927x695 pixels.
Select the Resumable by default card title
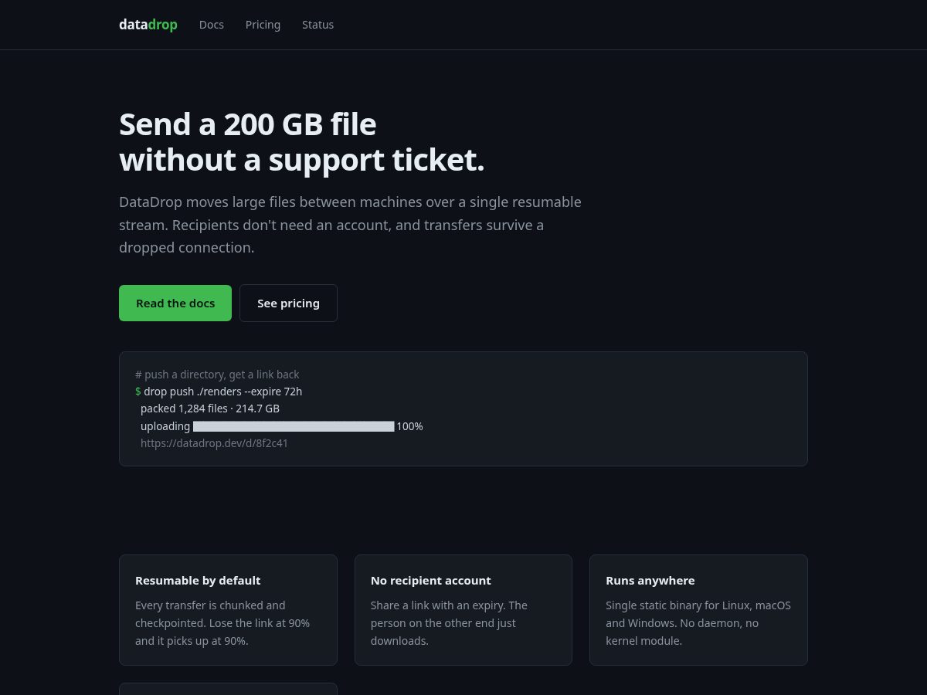(198, 581)
